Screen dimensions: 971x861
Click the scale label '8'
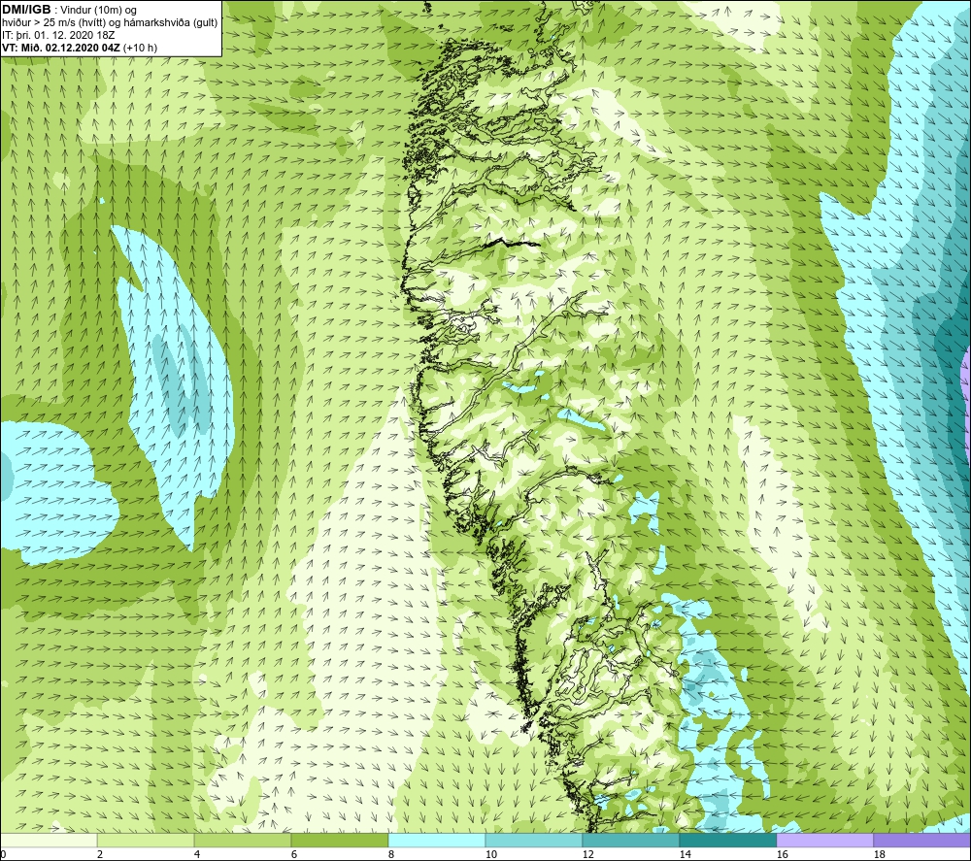click(391, 854)
